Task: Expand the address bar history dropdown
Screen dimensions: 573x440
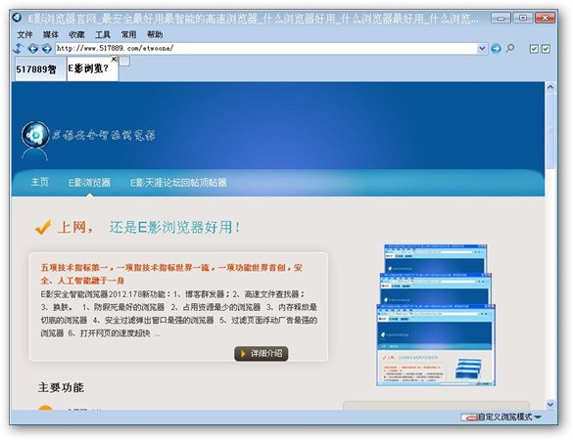Action: pos(482,49)
